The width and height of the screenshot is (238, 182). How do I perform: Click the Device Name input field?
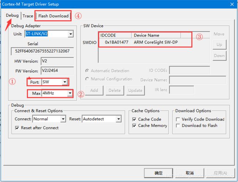pos(198,80)
